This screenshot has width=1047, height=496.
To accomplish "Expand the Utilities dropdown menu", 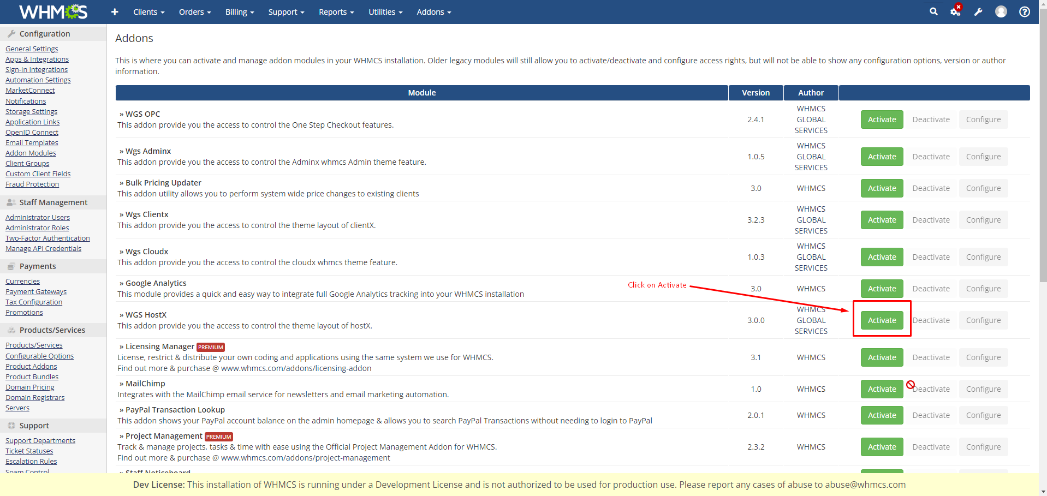I will coord(385,12).
